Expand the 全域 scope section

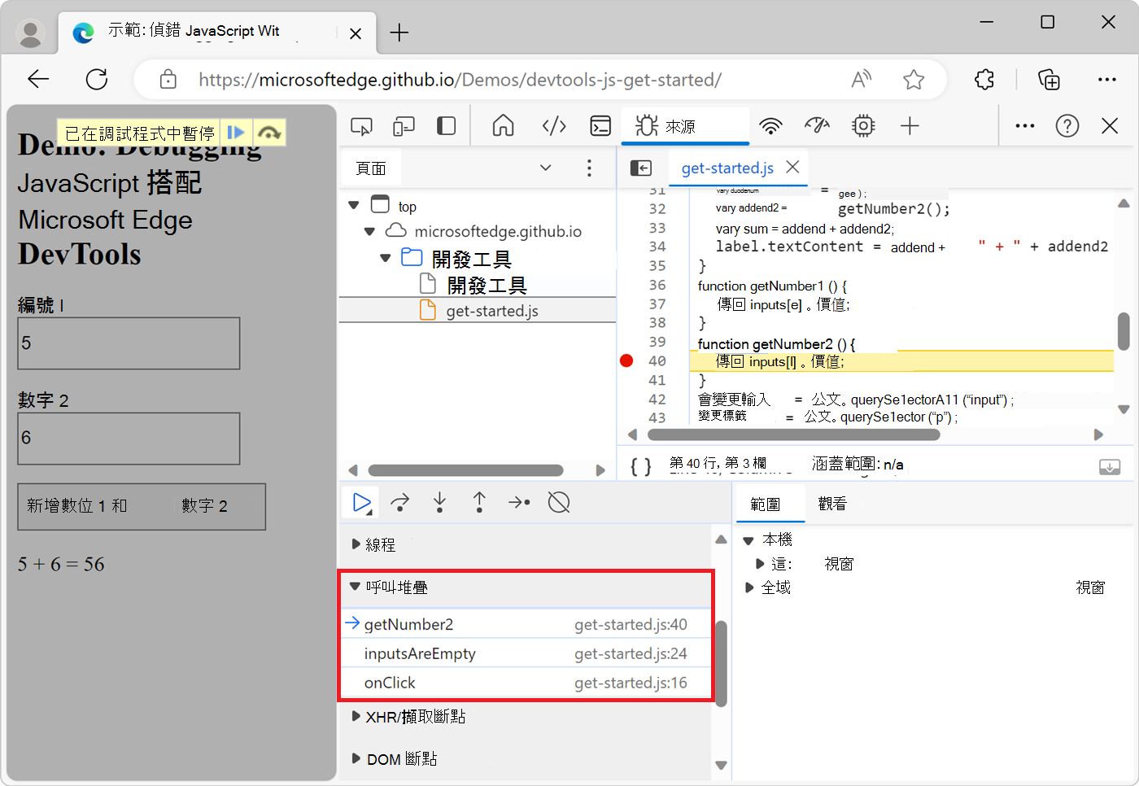749,587
